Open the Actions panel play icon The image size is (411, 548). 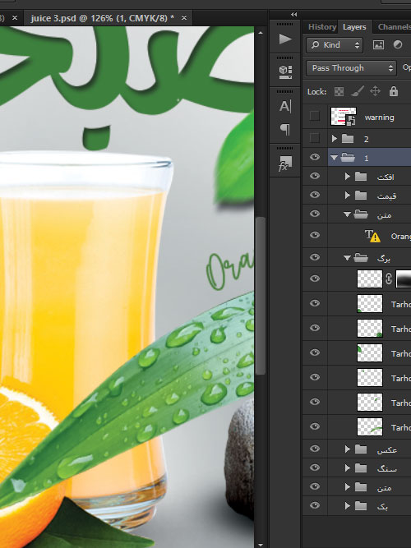[285, 39]
